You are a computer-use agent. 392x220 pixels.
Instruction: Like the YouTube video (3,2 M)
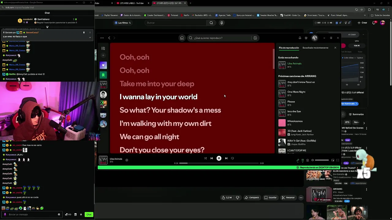227,198
